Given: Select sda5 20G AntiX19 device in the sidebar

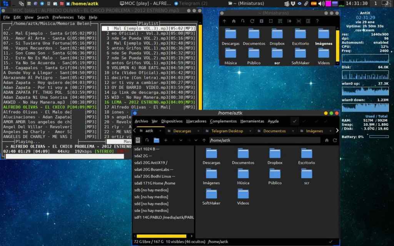Looking at the screenshot, I should 151,163.
